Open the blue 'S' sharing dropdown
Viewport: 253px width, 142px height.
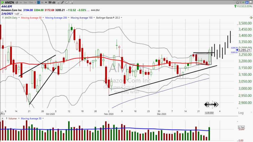(247, 2)
